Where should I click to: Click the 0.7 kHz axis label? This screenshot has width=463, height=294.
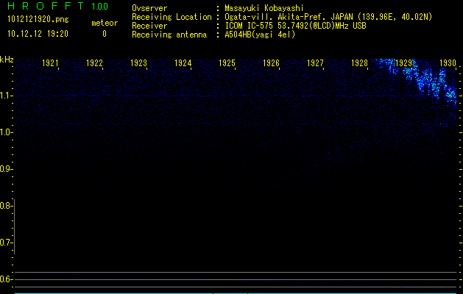click(x=5, y=243)
